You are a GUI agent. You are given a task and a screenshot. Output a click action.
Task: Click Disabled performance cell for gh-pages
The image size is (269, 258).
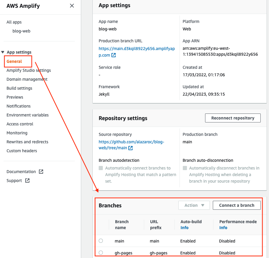[x=227, y=253]
